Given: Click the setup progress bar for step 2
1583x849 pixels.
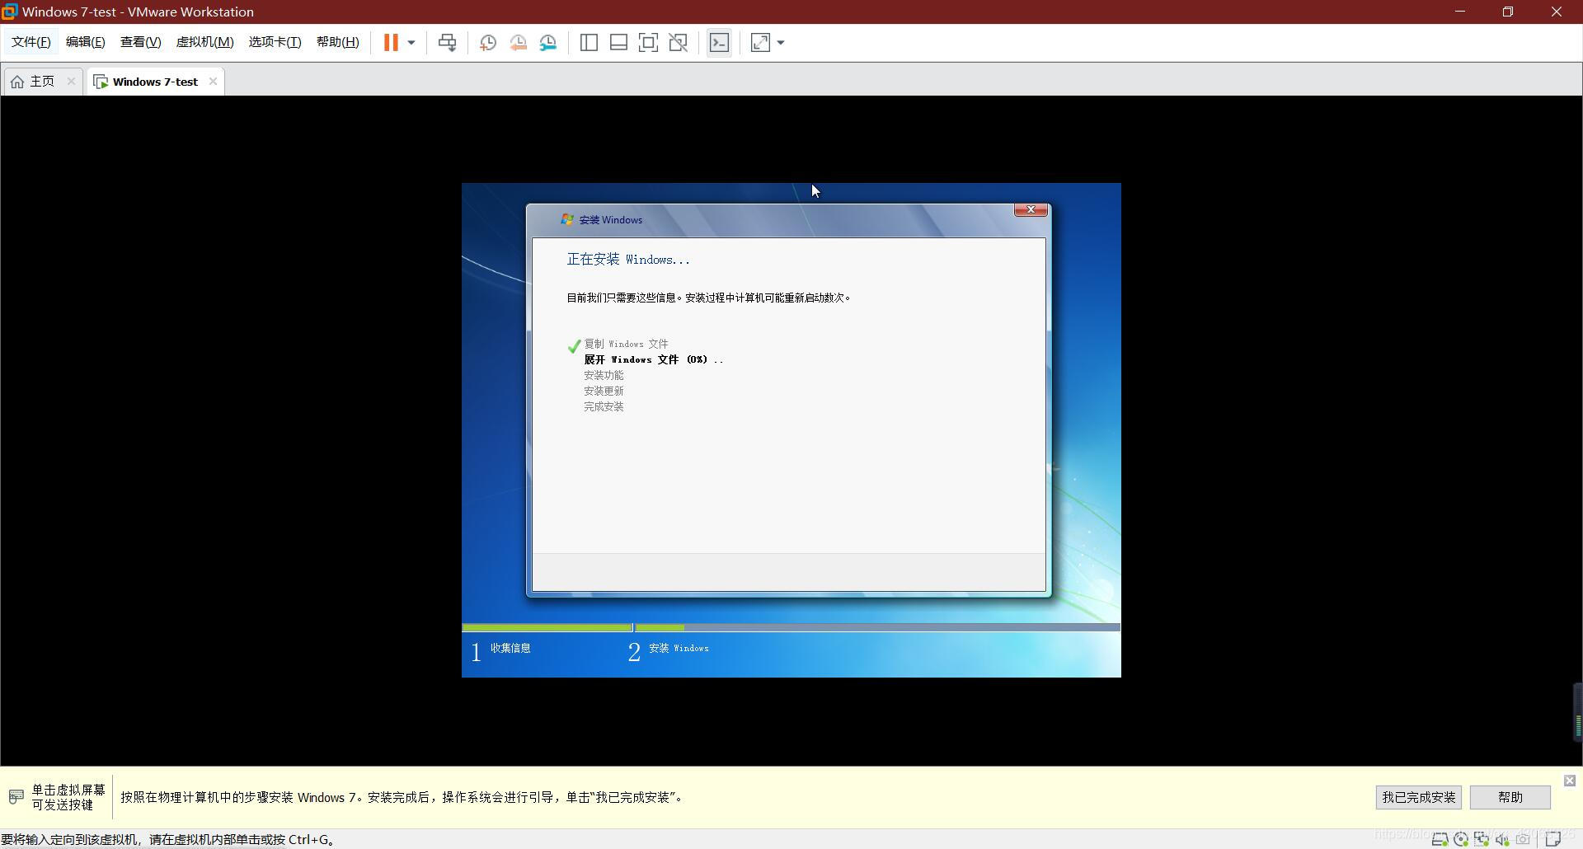Looking at the screenshot, I should [877, 627].
